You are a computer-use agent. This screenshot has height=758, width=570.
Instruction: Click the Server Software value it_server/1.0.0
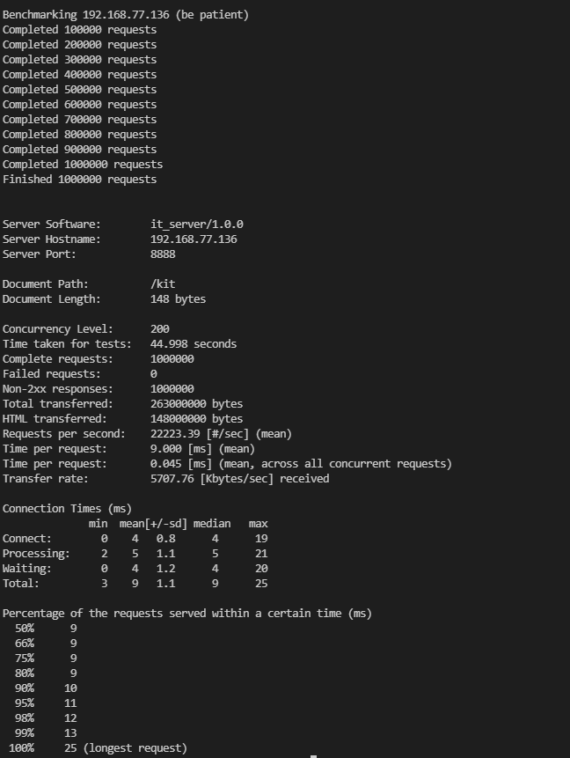click(x=197, y=224)
